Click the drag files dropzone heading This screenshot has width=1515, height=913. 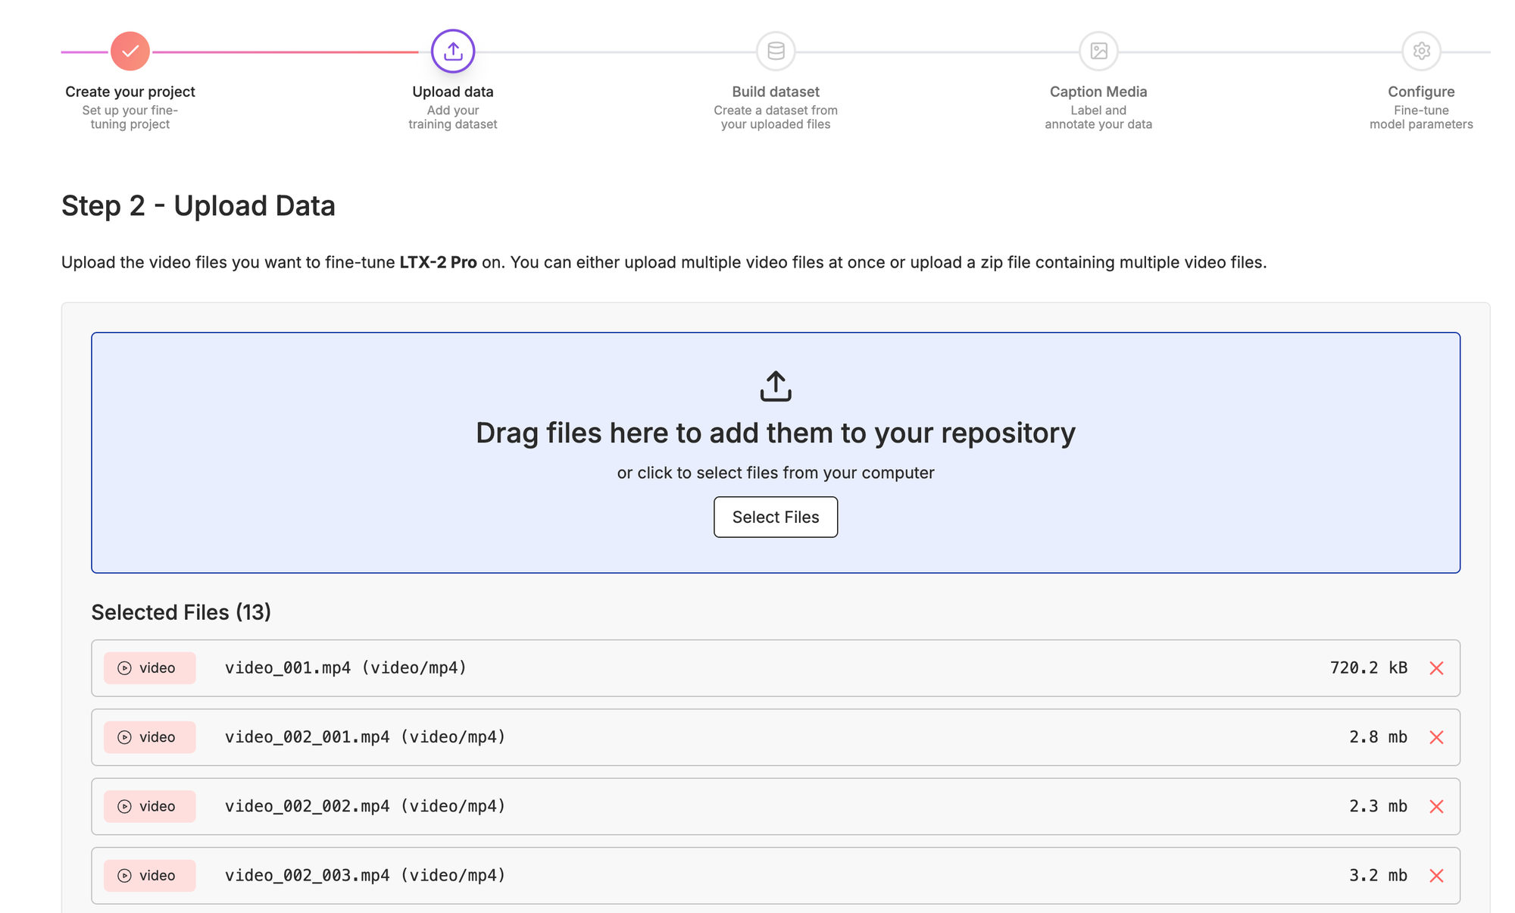(776, 433)
